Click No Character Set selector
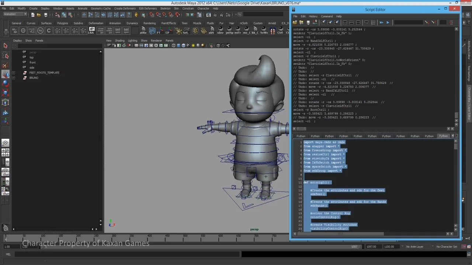This screenshot has width=472, height=265. [446, 247]
